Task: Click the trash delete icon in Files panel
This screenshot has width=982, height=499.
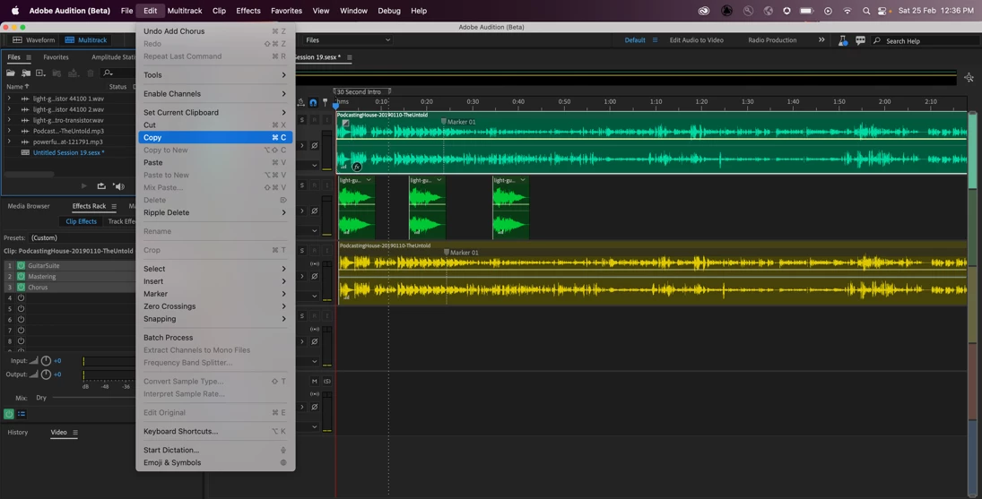Action: pyautogui.click(x=91, y=73)
